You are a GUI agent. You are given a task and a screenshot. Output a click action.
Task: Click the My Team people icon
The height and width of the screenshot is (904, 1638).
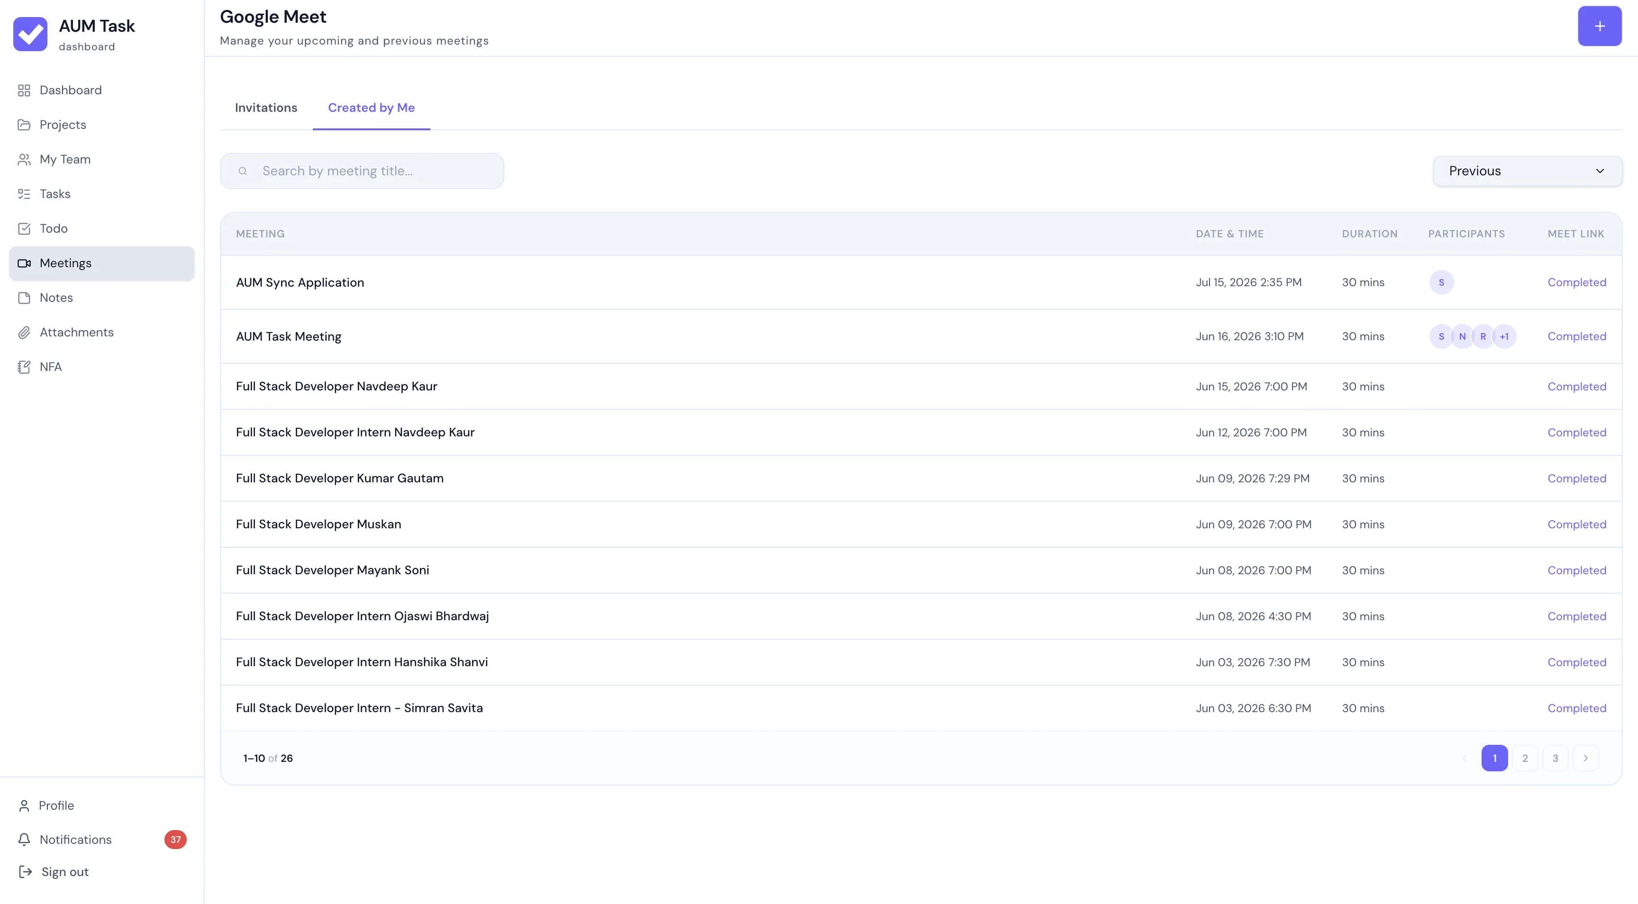point(24,160)
